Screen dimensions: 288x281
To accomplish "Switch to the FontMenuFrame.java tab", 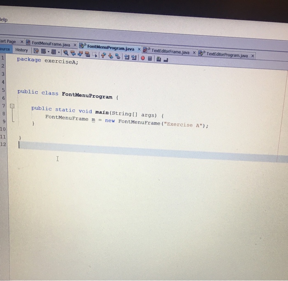I will click(51, 44).
